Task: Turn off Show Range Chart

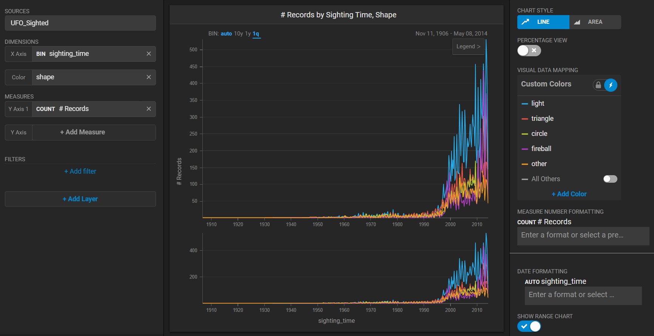Action: coord(529,326)
